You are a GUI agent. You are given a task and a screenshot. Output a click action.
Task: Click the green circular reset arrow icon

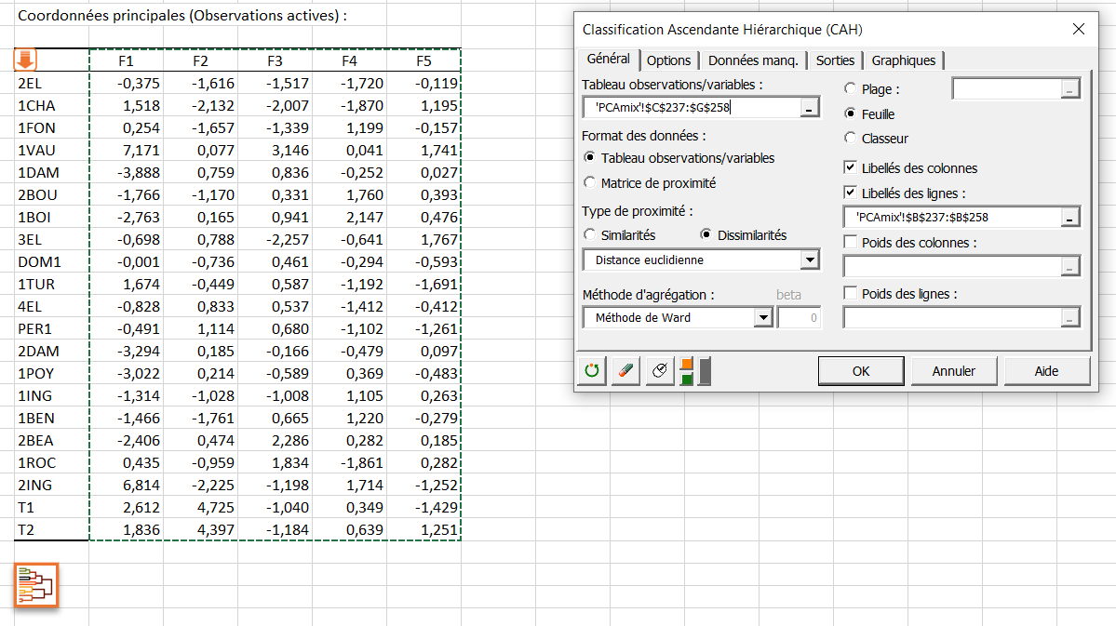[x=592, y=371]
